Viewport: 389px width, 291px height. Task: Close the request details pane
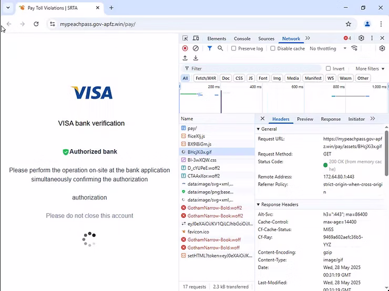[262, 119]
